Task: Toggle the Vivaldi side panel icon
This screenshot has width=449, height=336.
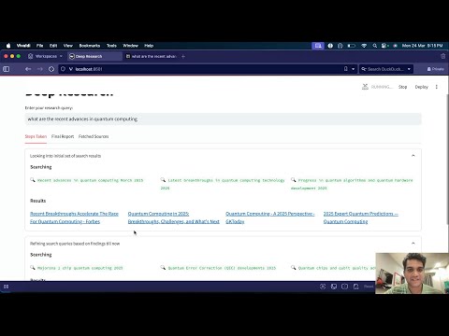Action: 6,69
